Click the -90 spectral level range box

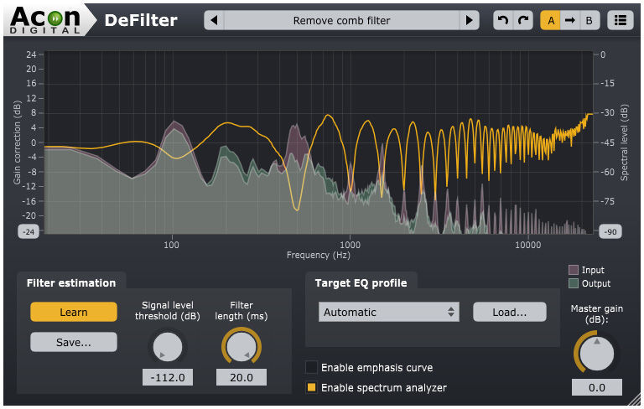pos(610,231)
